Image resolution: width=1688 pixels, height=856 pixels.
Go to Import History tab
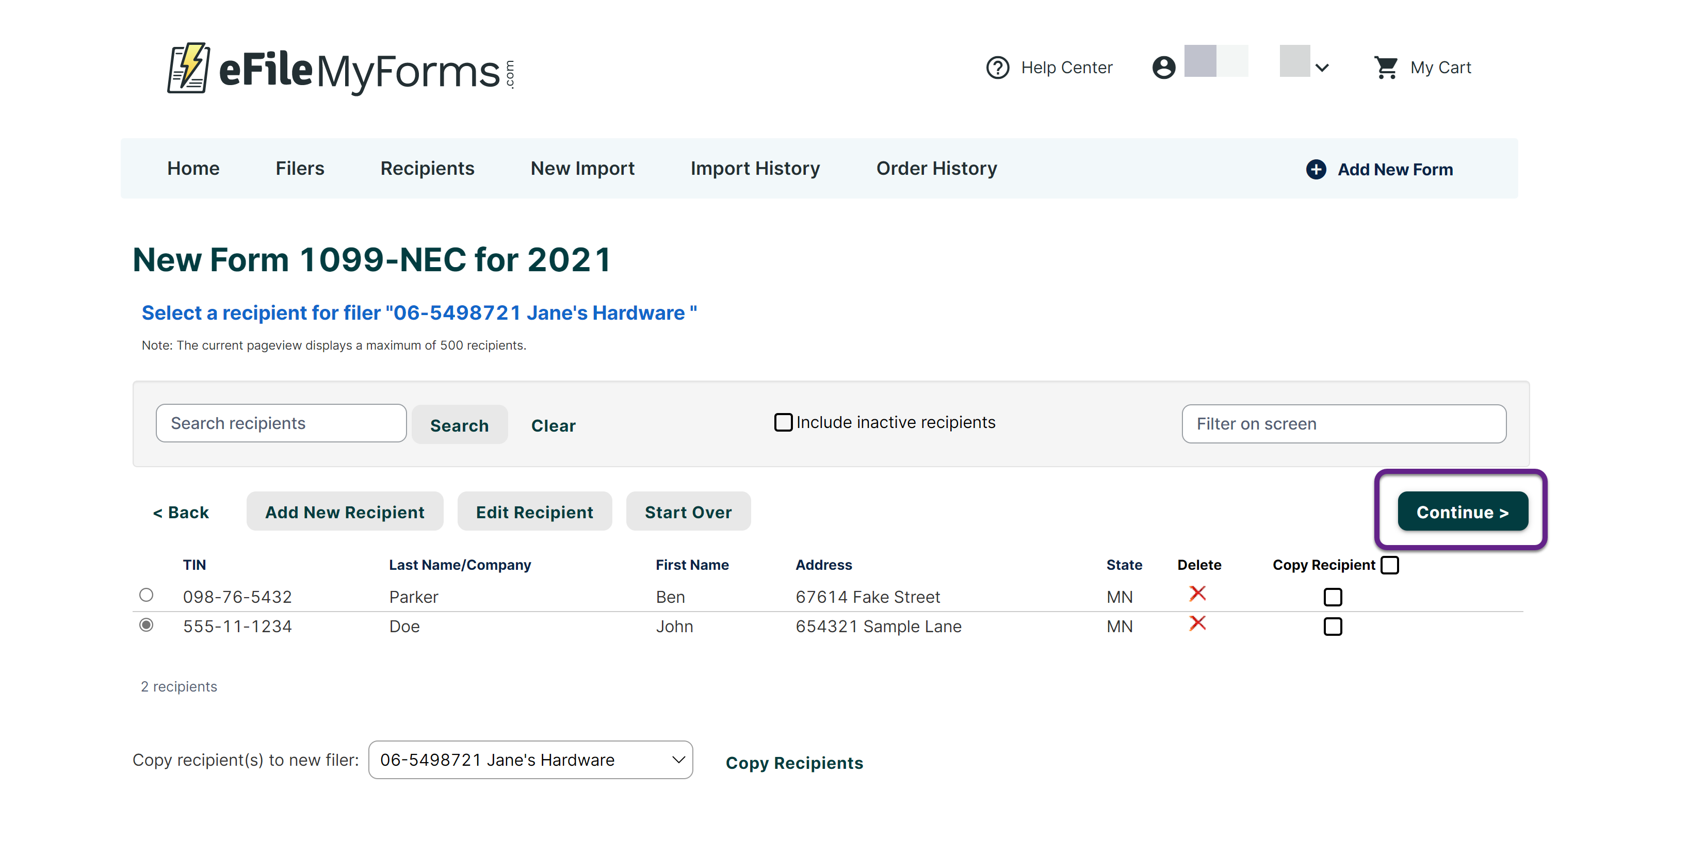coord(755,168)
